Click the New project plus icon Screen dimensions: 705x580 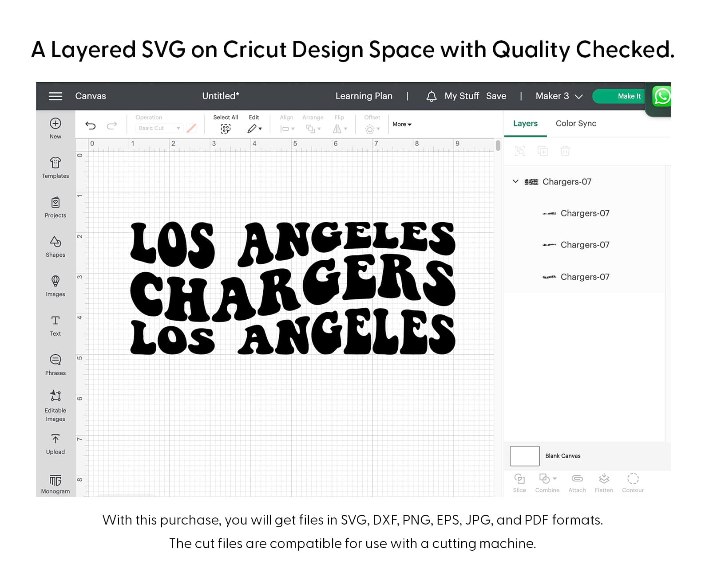(x=55, y=123)
